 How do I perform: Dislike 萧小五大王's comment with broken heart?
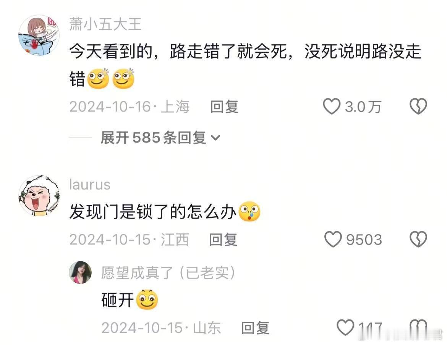tap(418, 106)
